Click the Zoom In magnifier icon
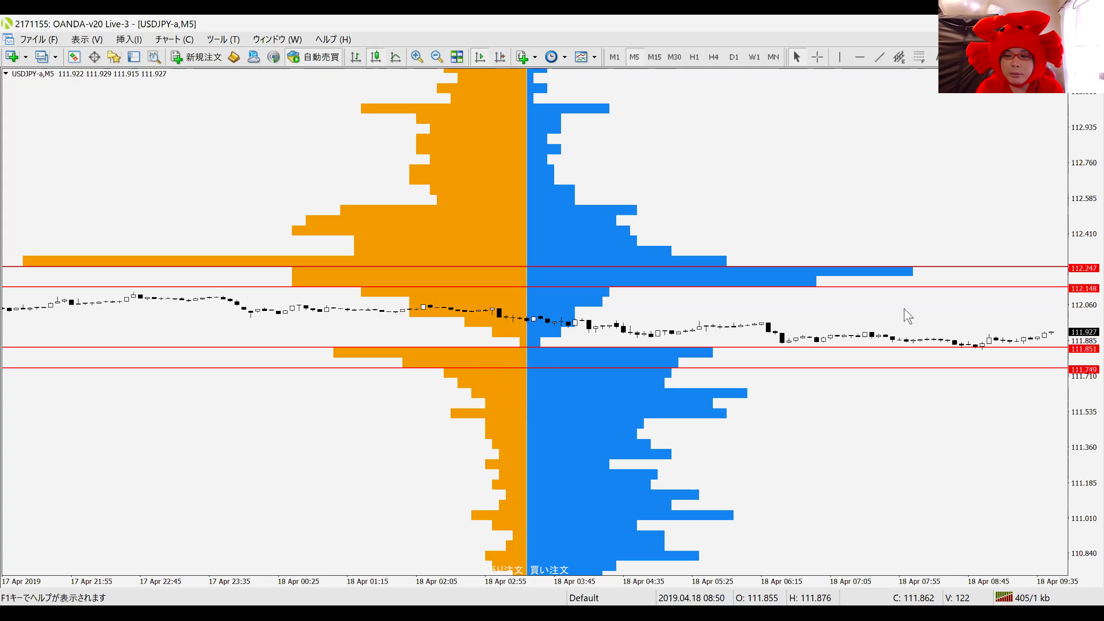 pos(417,57)
